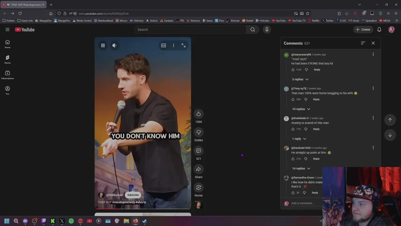Reload the page in the browser

point(20,13)
